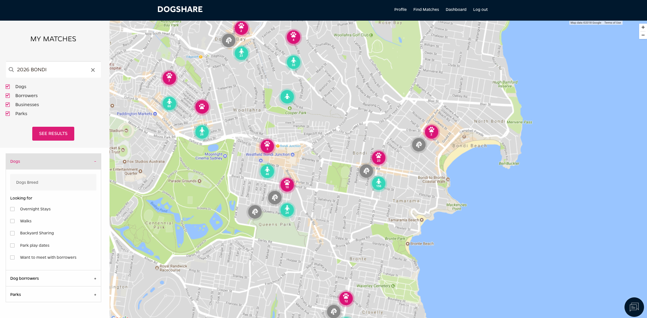The height and width of the screenshot is (318, 647).
Task: Check the Walks option
Action: click(x=12, y=221)
